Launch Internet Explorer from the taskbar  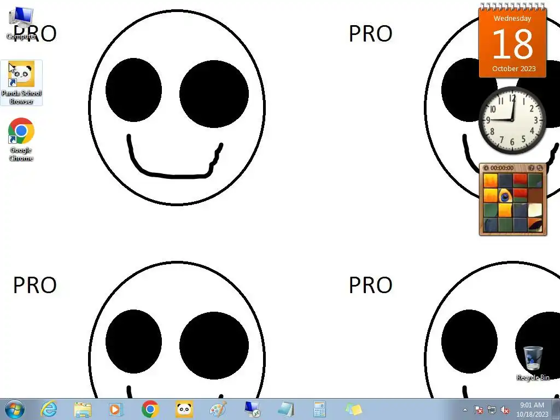point(49,409)
